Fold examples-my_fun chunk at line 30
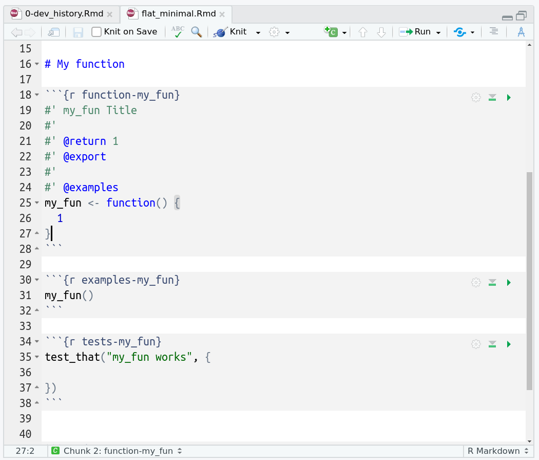Viewport: 539px width, 460px height. pos(37,280)
